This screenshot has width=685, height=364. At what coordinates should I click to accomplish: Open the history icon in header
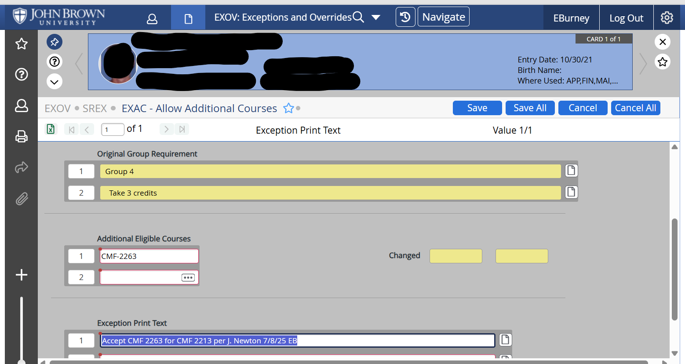pyautogui.click(x=405, y=17)
